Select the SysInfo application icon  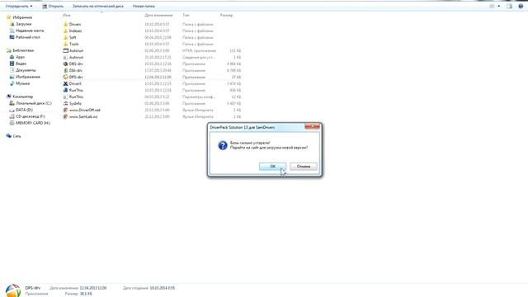[66, 103]
